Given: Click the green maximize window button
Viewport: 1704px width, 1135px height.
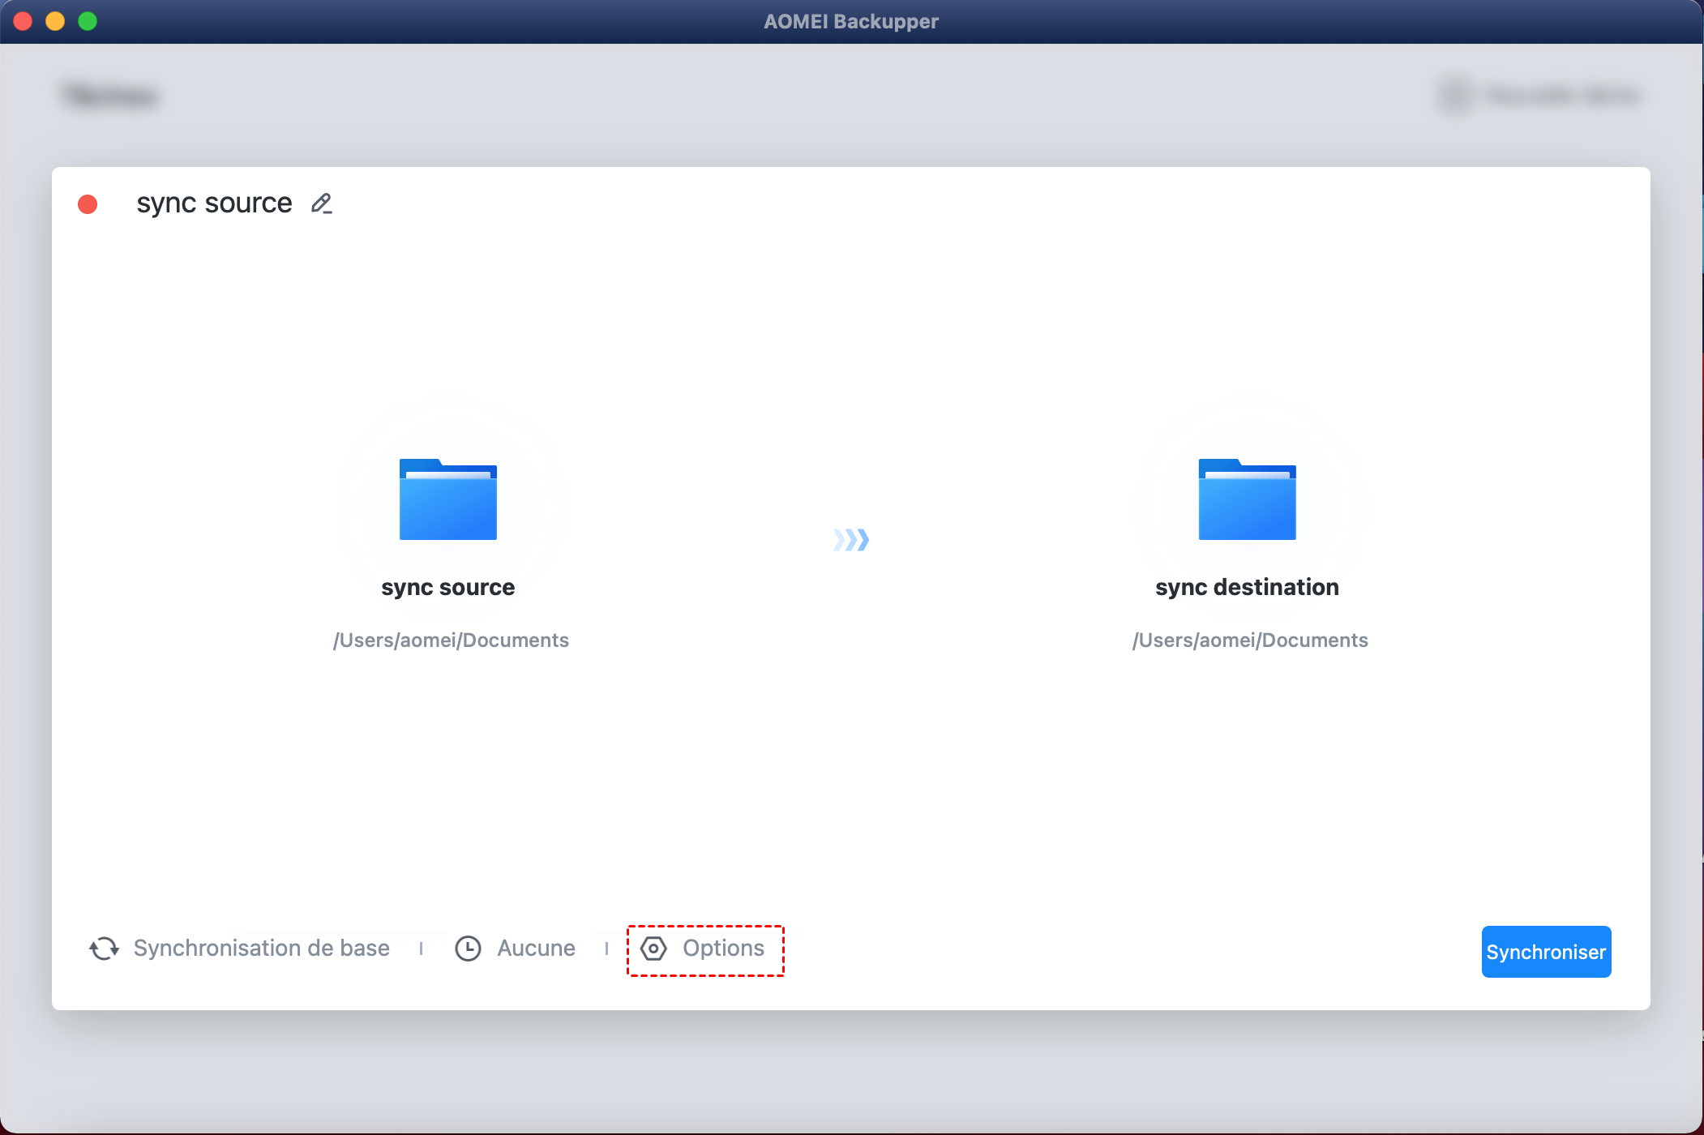Looking at the screenshot, I should [x=88, y=21].
